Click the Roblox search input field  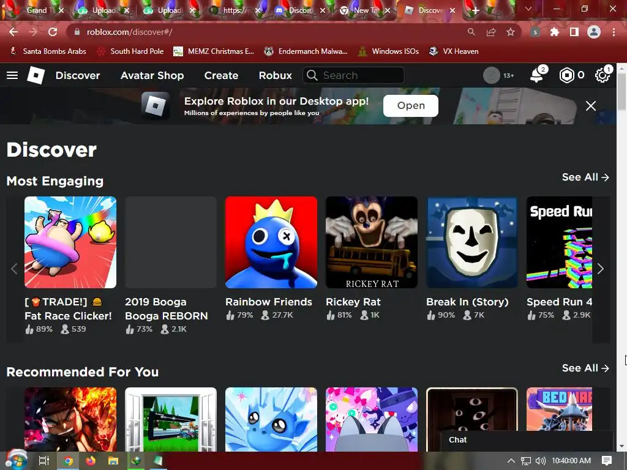(x=353, y=75)
